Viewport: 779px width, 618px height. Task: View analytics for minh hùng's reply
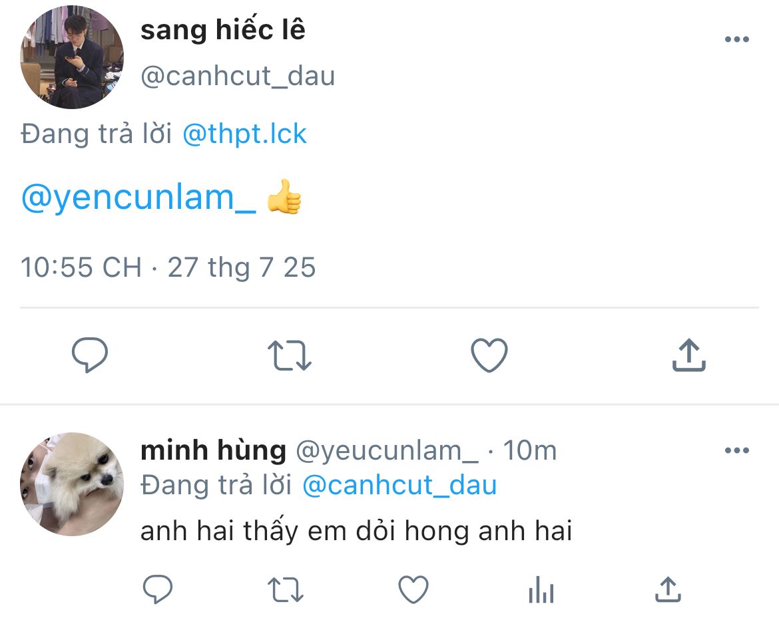coord(541,589)
